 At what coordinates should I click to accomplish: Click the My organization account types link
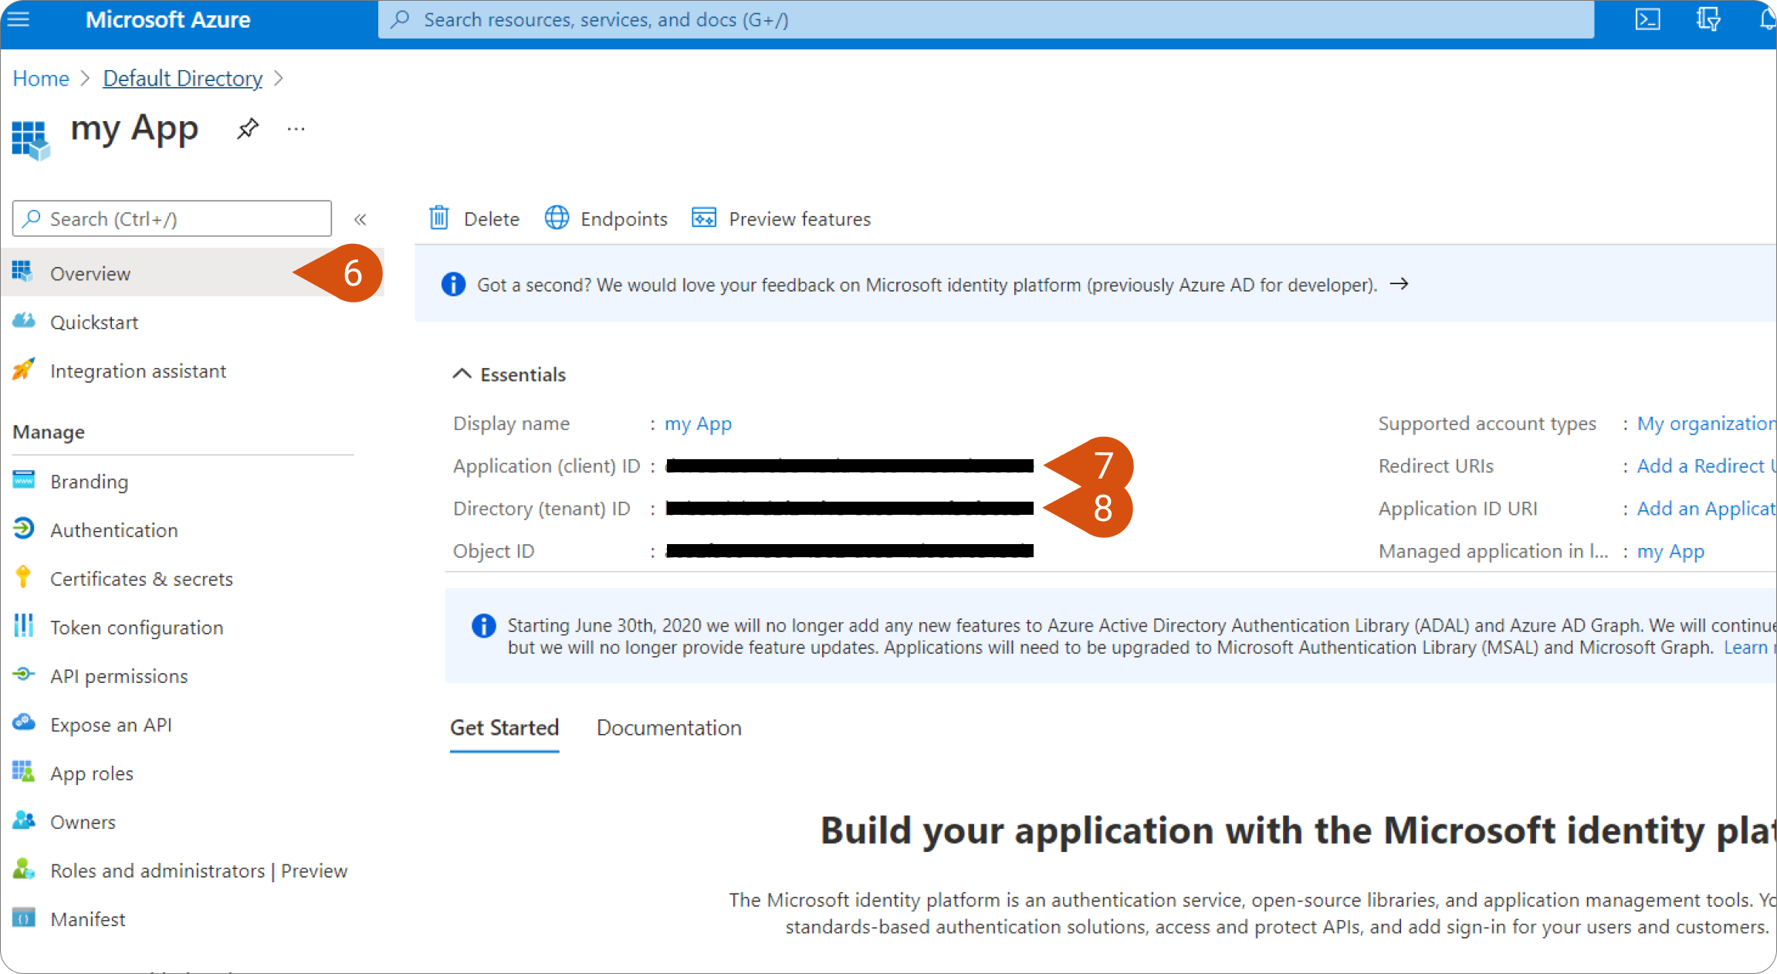point(1707,424)
